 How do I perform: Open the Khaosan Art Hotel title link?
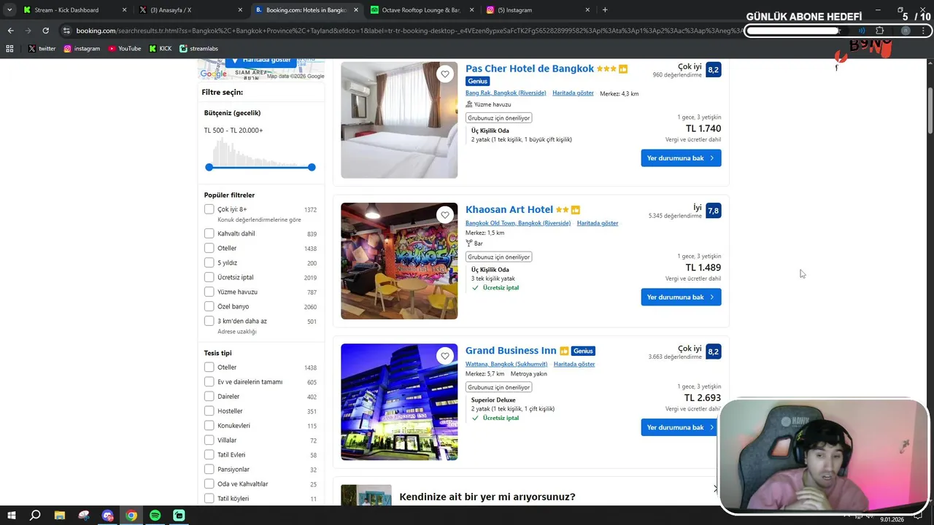(509, 209)
